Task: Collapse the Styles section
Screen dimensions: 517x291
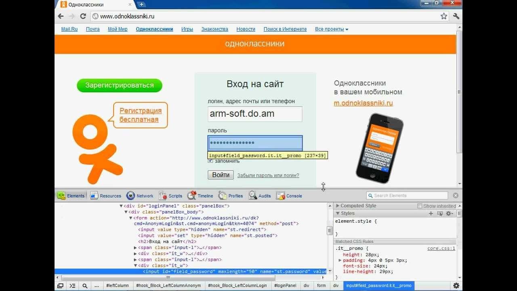Action: point(338,213)
